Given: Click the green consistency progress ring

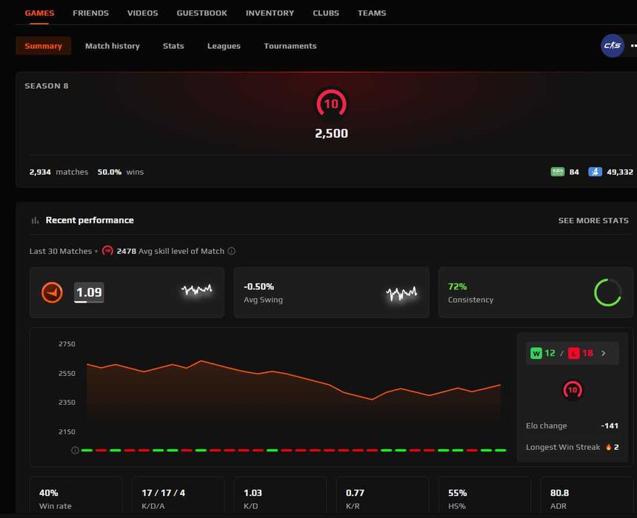Looking at the screenshot, I should click(608, 292).
